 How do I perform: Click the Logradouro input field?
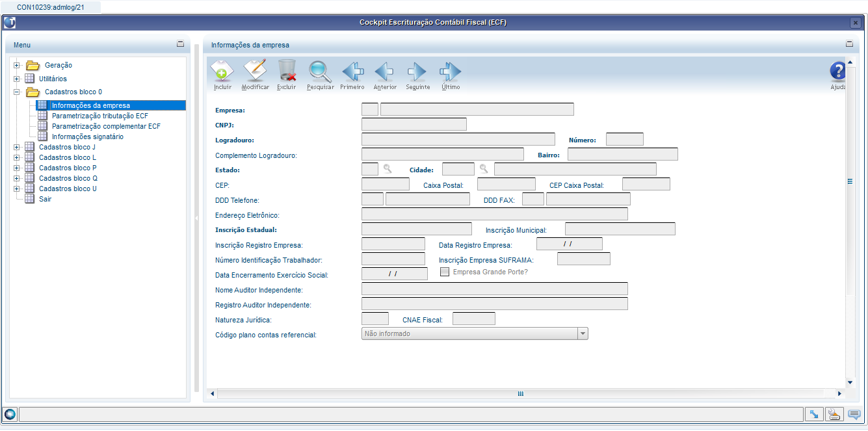[x=458, y=139]
